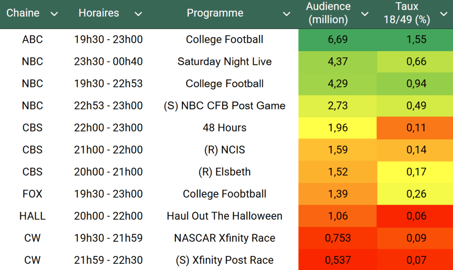Click the FOX channel cell
This screenshot has width=453, height=270.
click(32, 194)
